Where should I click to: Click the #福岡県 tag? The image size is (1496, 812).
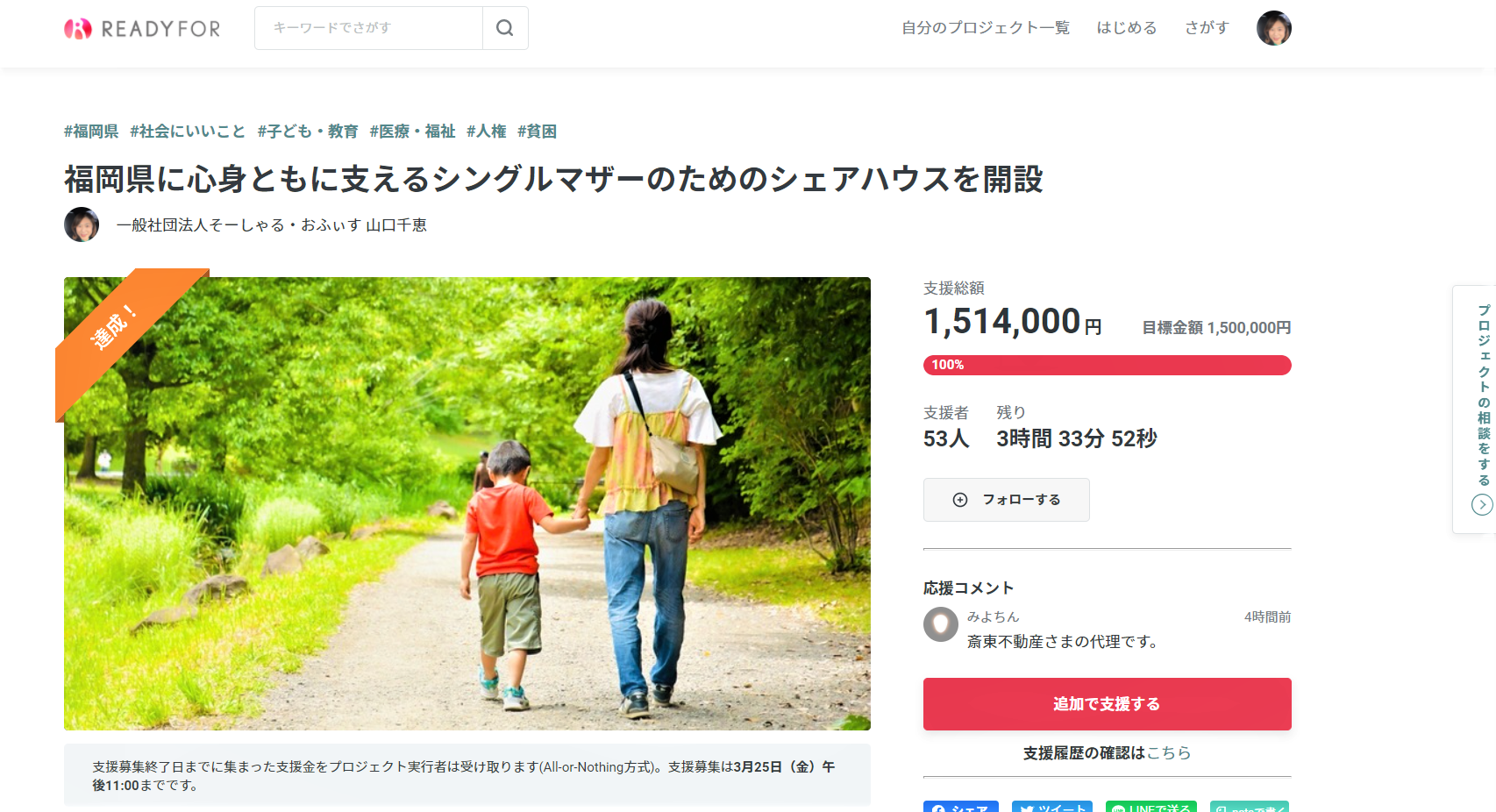91,132
